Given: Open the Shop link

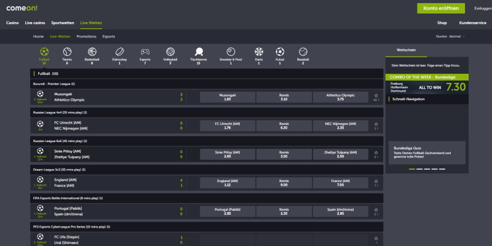Looking at the screenshot, I should pyautogui.click(x=442, y=23).
